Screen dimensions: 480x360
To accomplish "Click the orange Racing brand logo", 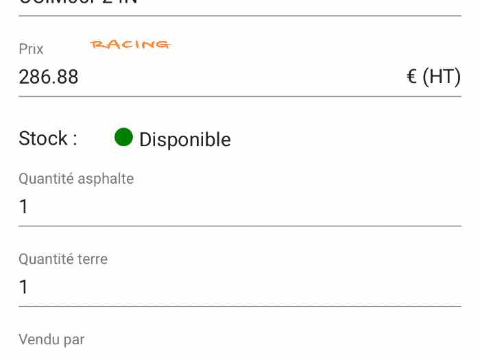I will point(130,45).
